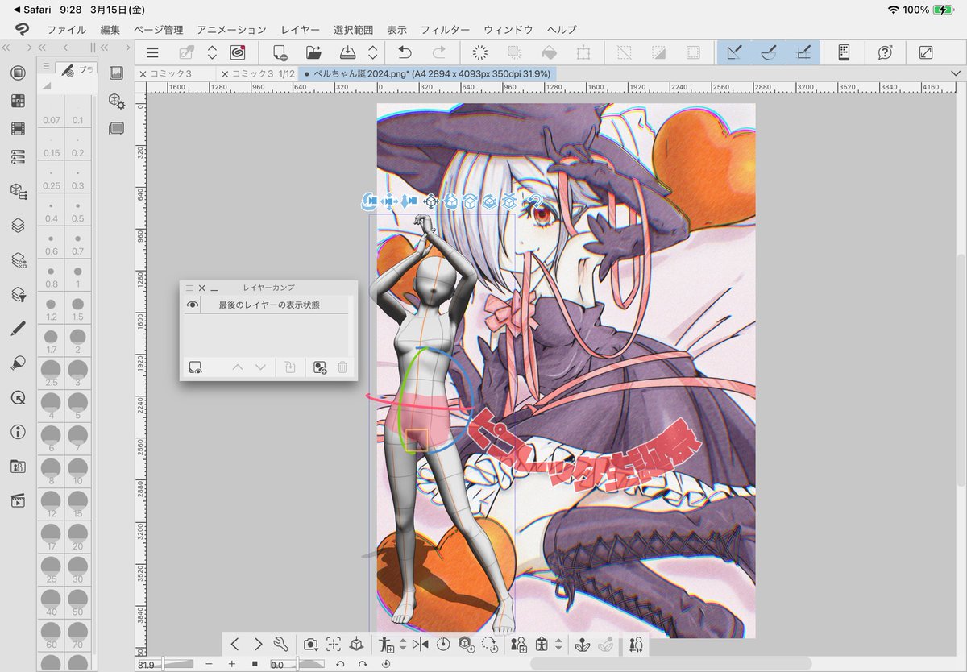Select the pen tool in left sidebar
The height and width of the screenshot is (672, 967).
click(18, 329)
